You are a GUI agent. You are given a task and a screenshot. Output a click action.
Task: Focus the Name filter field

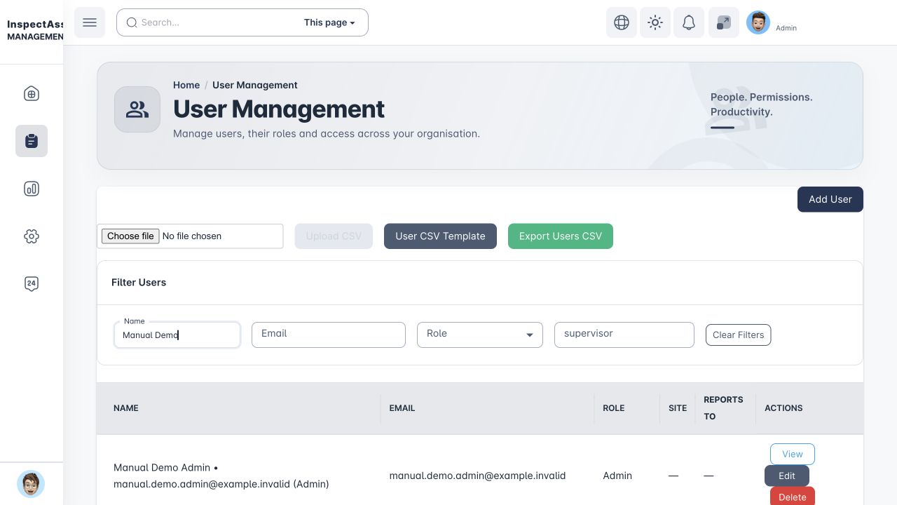[177, 335]
